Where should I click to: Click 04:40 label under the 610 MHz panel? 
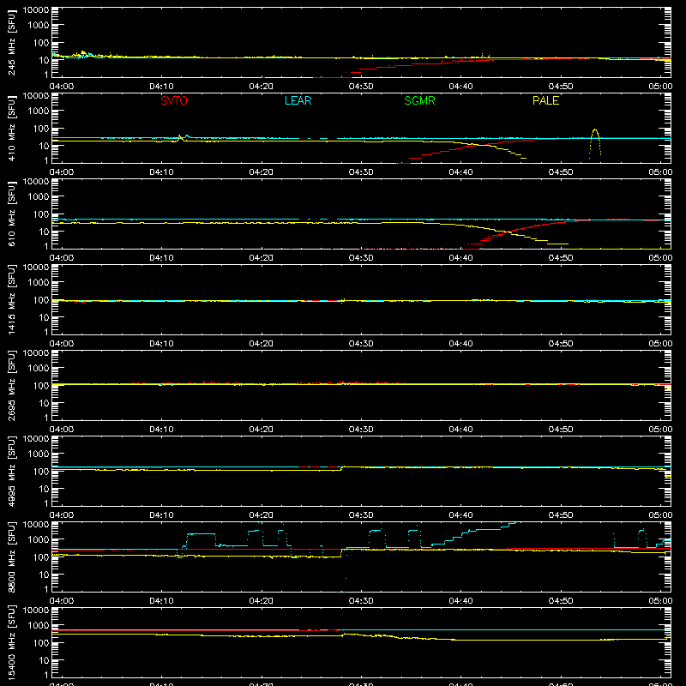[x=460, y=258]
